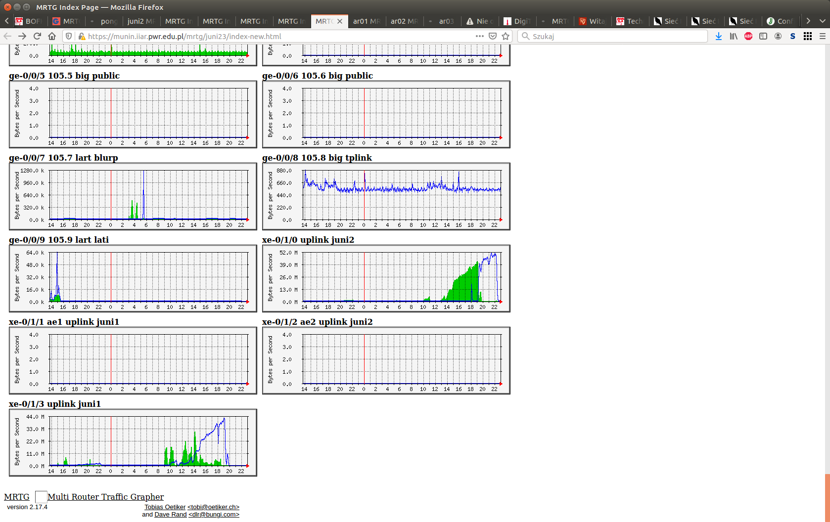Show tracking protection shield info

[69, 36]
